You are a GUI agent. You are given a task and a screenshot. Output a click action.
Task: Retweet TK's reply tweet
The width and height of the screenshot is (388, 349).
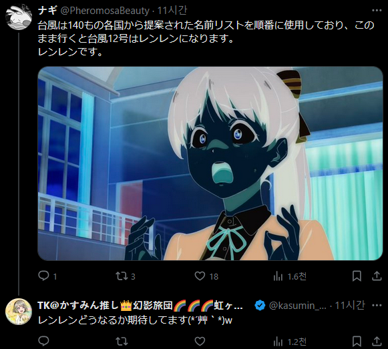[122, 342]
